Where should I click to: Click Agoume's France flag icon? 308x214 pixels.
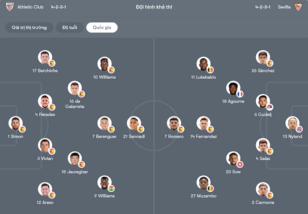pyautogui.click(x=240, y=94)
